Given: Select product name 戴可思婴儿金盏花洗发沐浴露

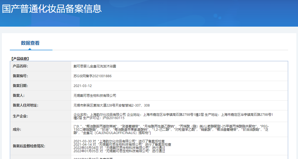Looking at the screenshot, I should [x=95, y=66].
